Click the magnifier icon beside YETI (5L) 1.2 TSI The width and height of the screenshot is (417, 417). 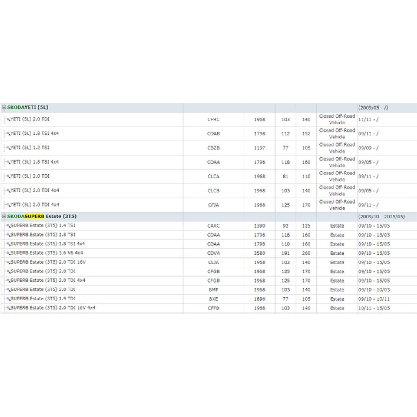point(8,148)
